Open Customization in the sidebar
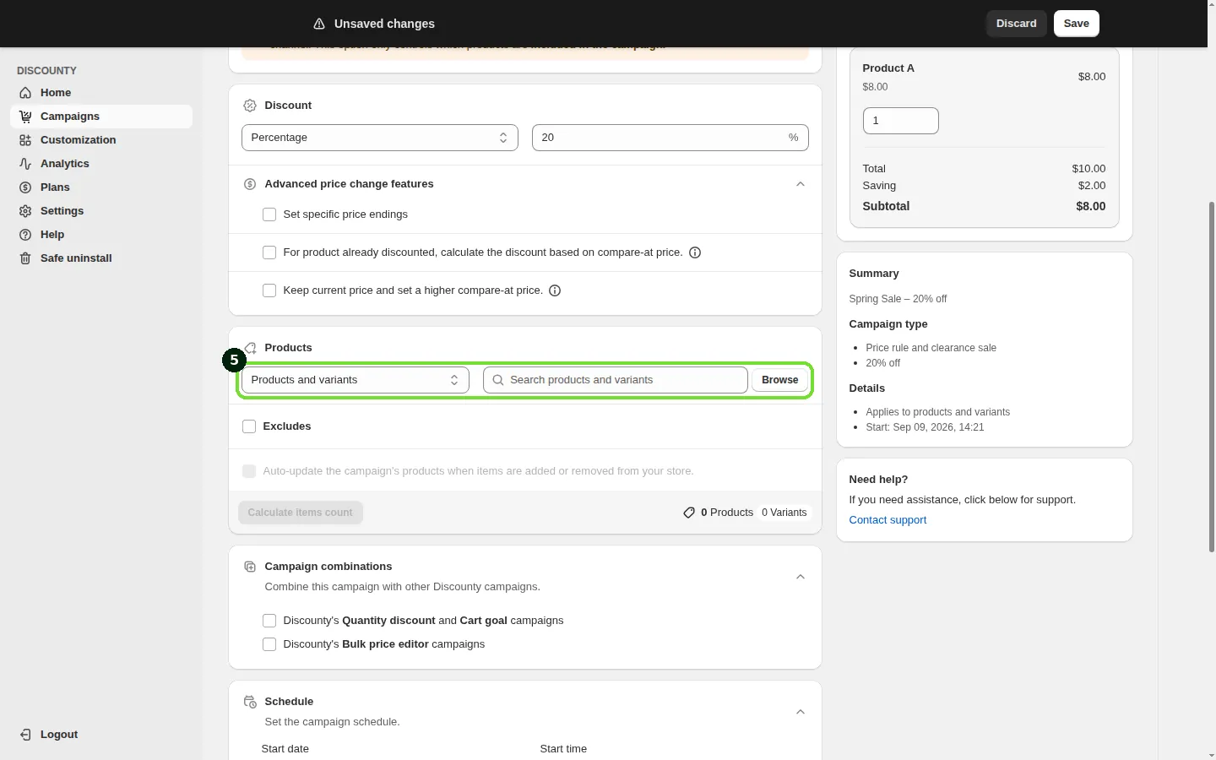Image resolution: width=1216 pixels, height=760 pixels. pos(101,140)
